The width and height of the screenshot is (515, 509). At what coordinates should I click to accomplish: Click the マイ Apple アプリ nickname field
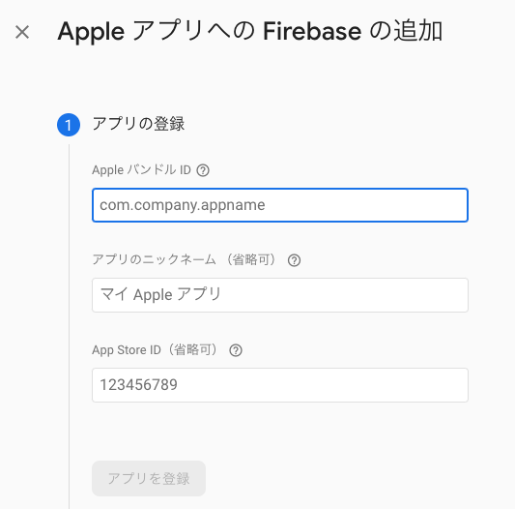(280, 295)
